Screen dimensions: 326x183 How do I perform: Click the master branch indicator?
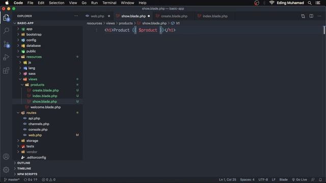12,179
